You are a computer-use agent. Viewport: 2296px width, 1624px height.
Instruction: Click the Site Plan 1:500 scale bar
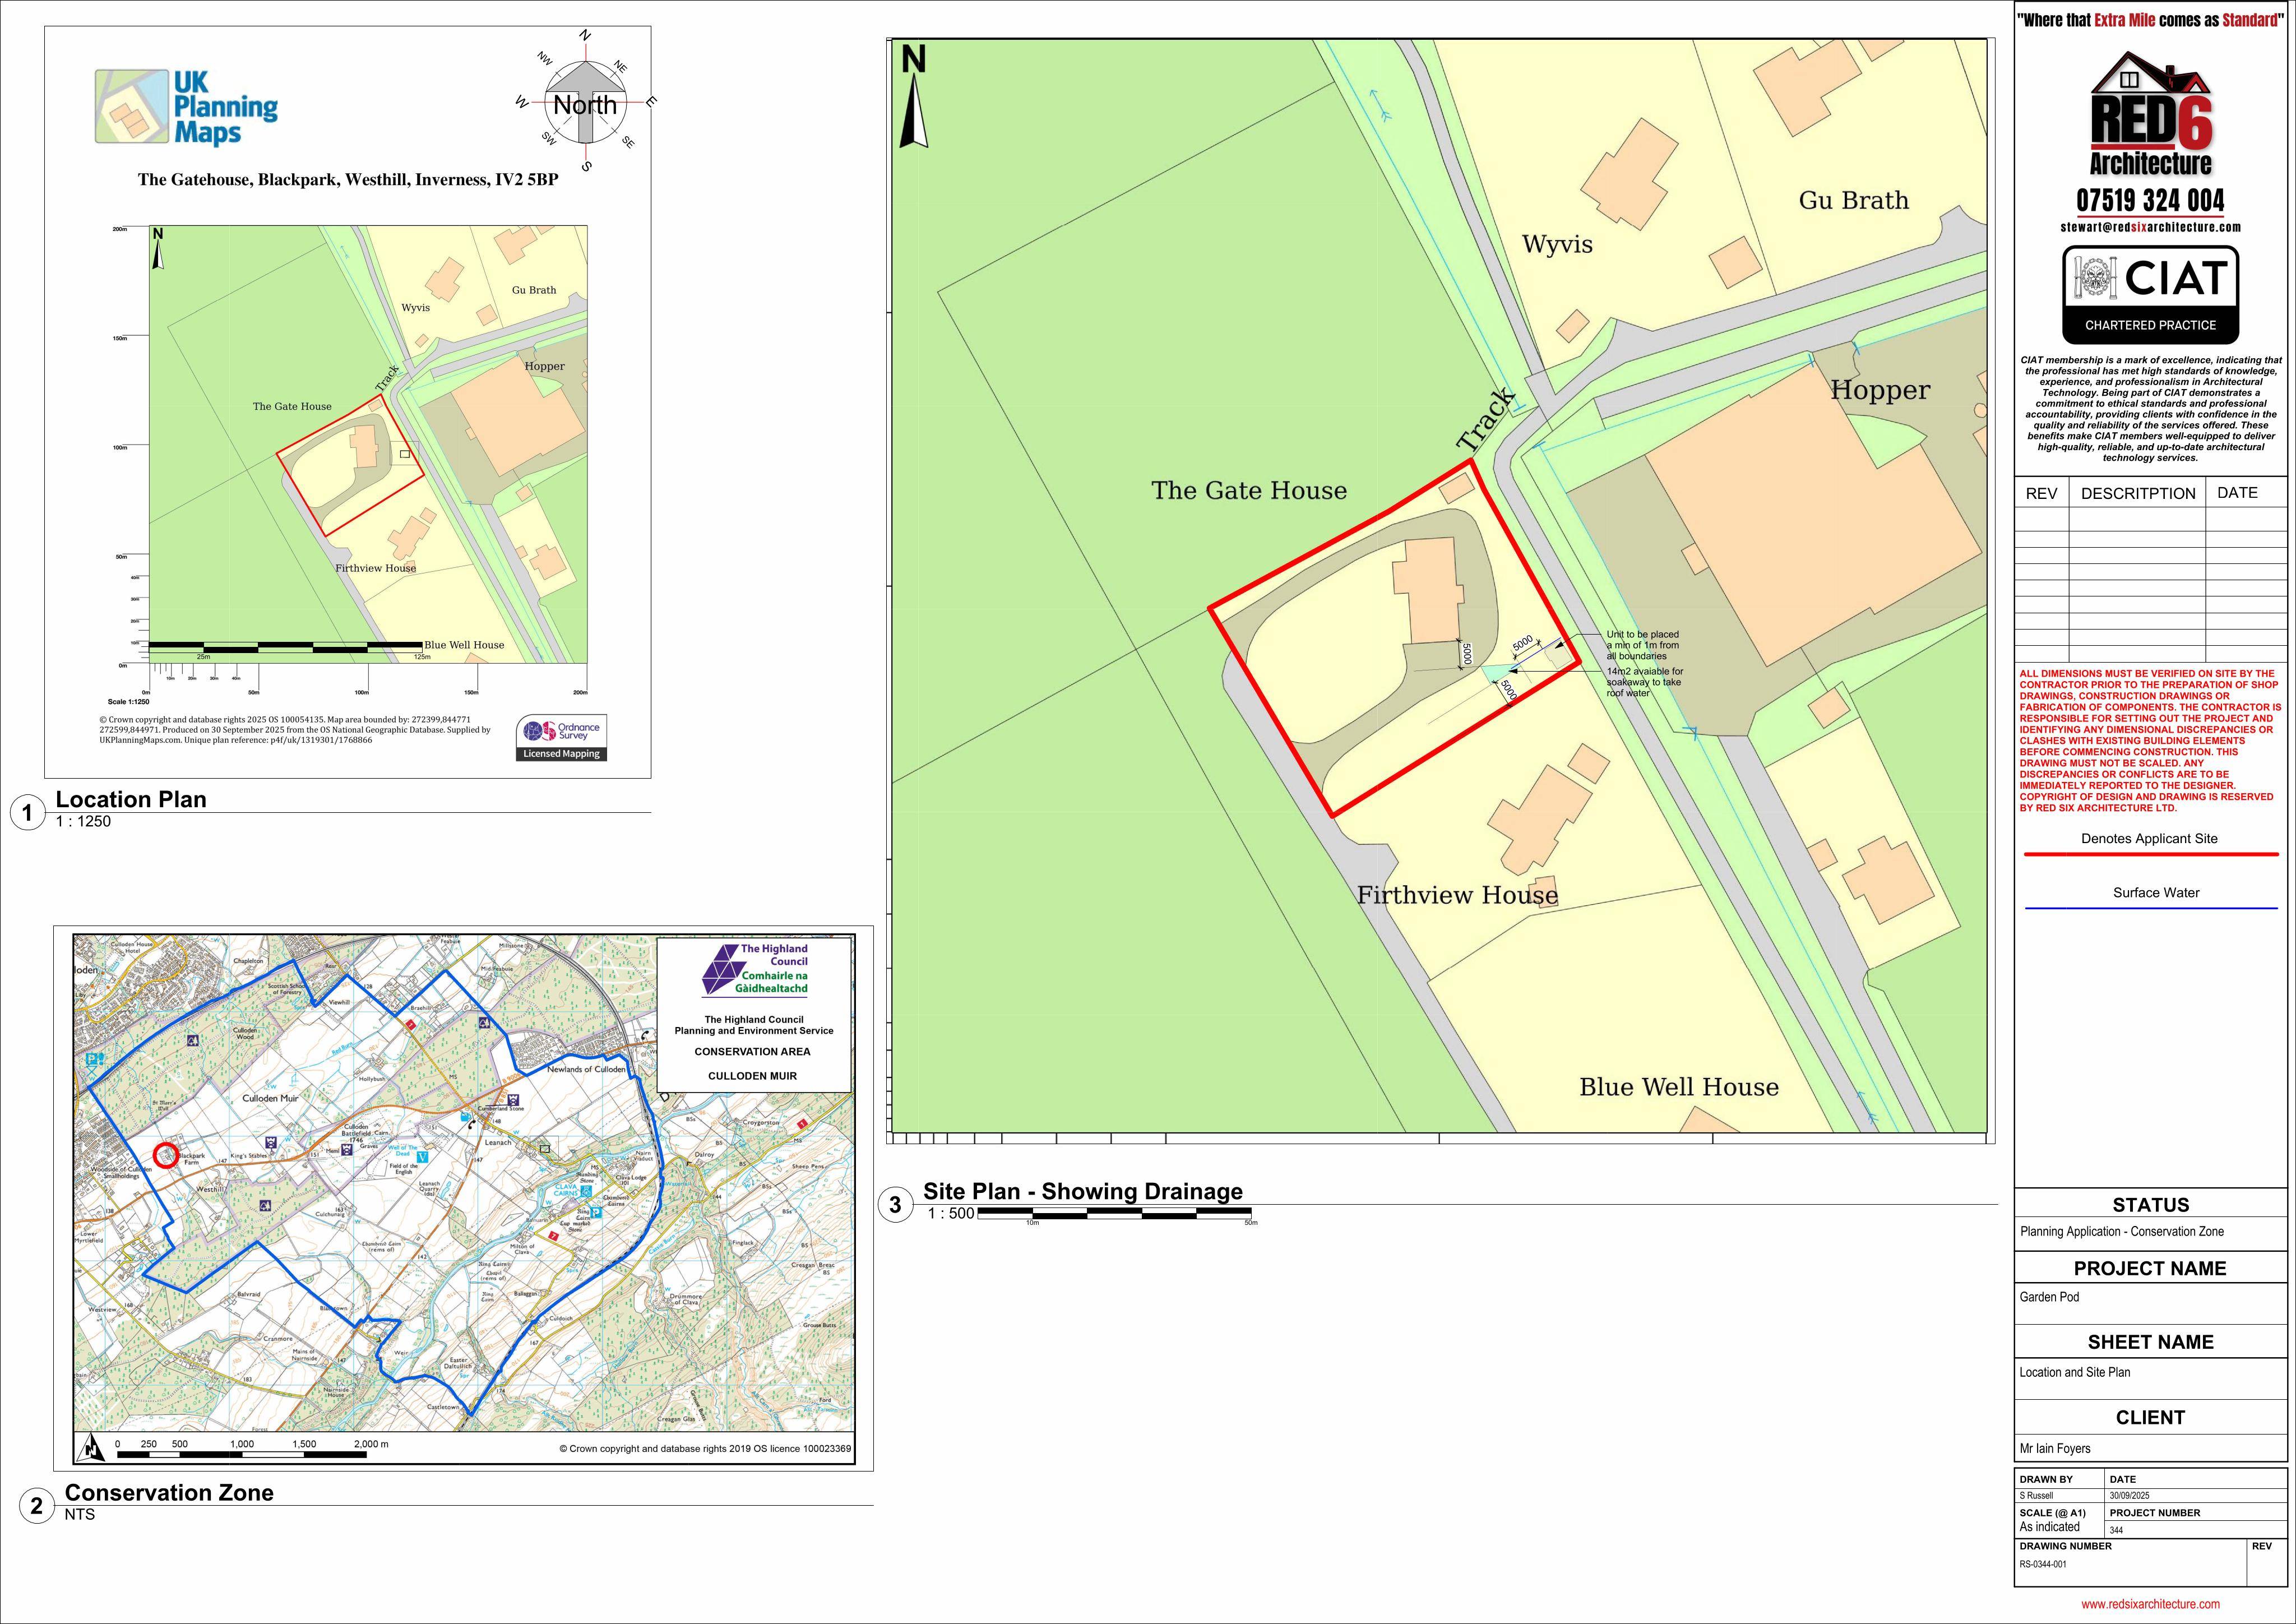(x=1115, y=1213)
